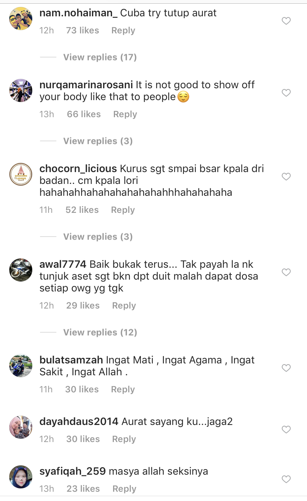View 73 likes on first comment
This screenshot has width=307, height=501.
(x=82, y=30)
